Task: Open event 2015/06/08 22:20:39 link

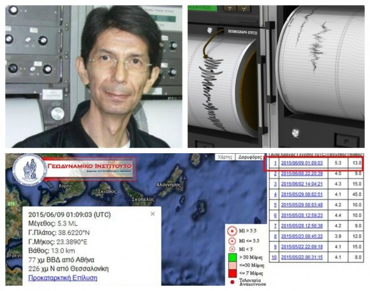Action: coord(302,174)
